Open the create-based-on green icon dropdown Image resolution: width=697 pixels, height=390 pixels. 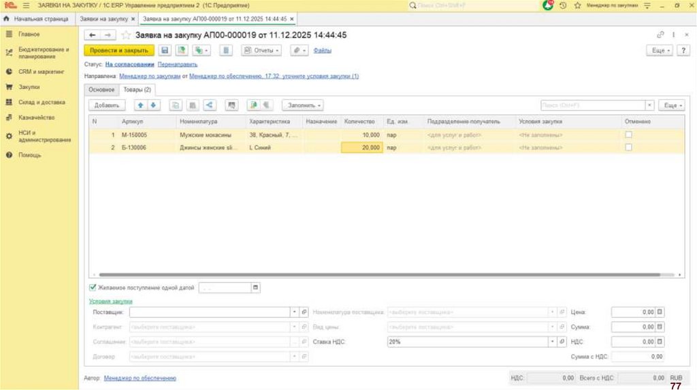click(201, 50)
